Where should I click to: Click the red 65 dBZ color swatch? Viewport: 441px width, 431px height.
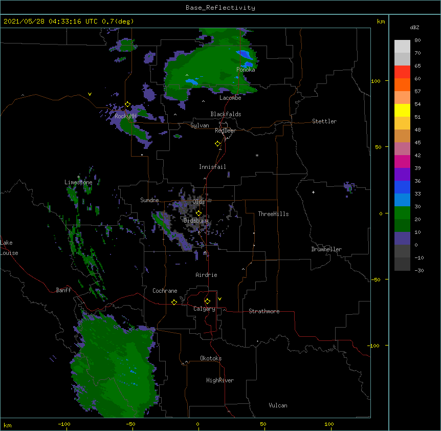[402, 72]
